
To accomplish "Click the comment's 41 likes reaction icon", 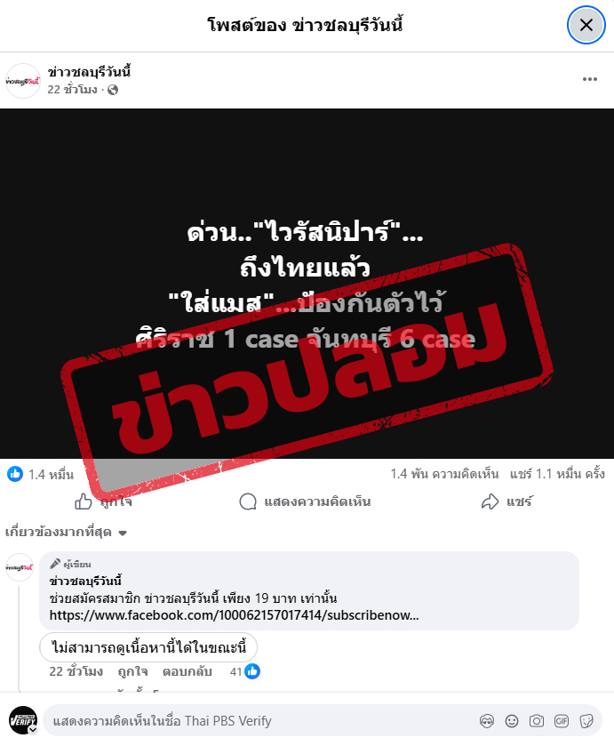I will (x=252, y=671).
